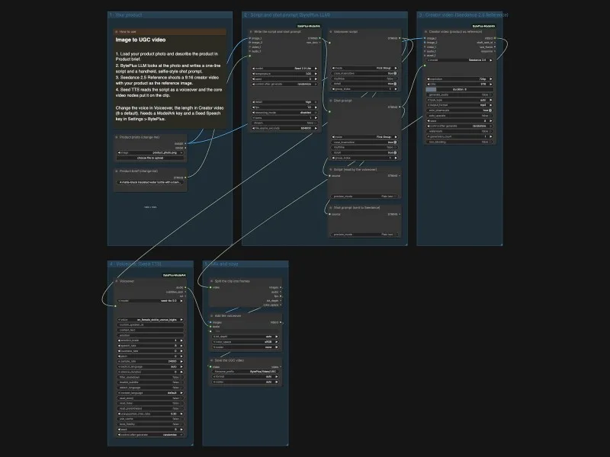Click BytePlus-ModelArk badge above Write the script node
Image resolution: width=610 pixels, height=457 pixels.
click(x=309, y=26)
